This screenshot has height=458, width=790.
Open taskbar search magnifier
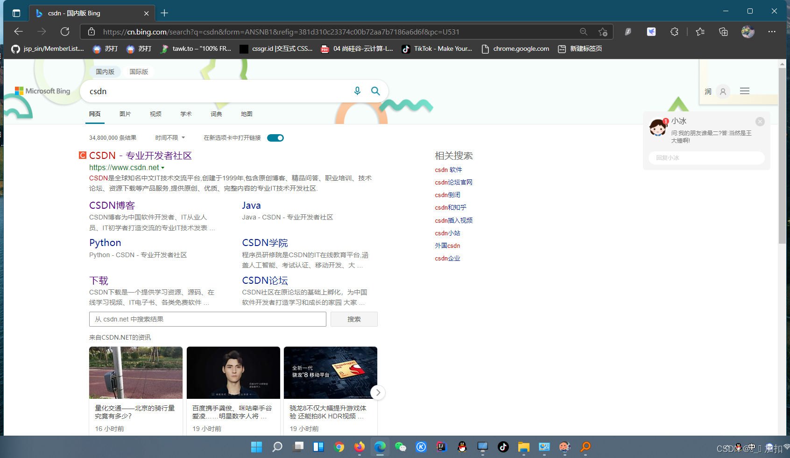[277, 447]
